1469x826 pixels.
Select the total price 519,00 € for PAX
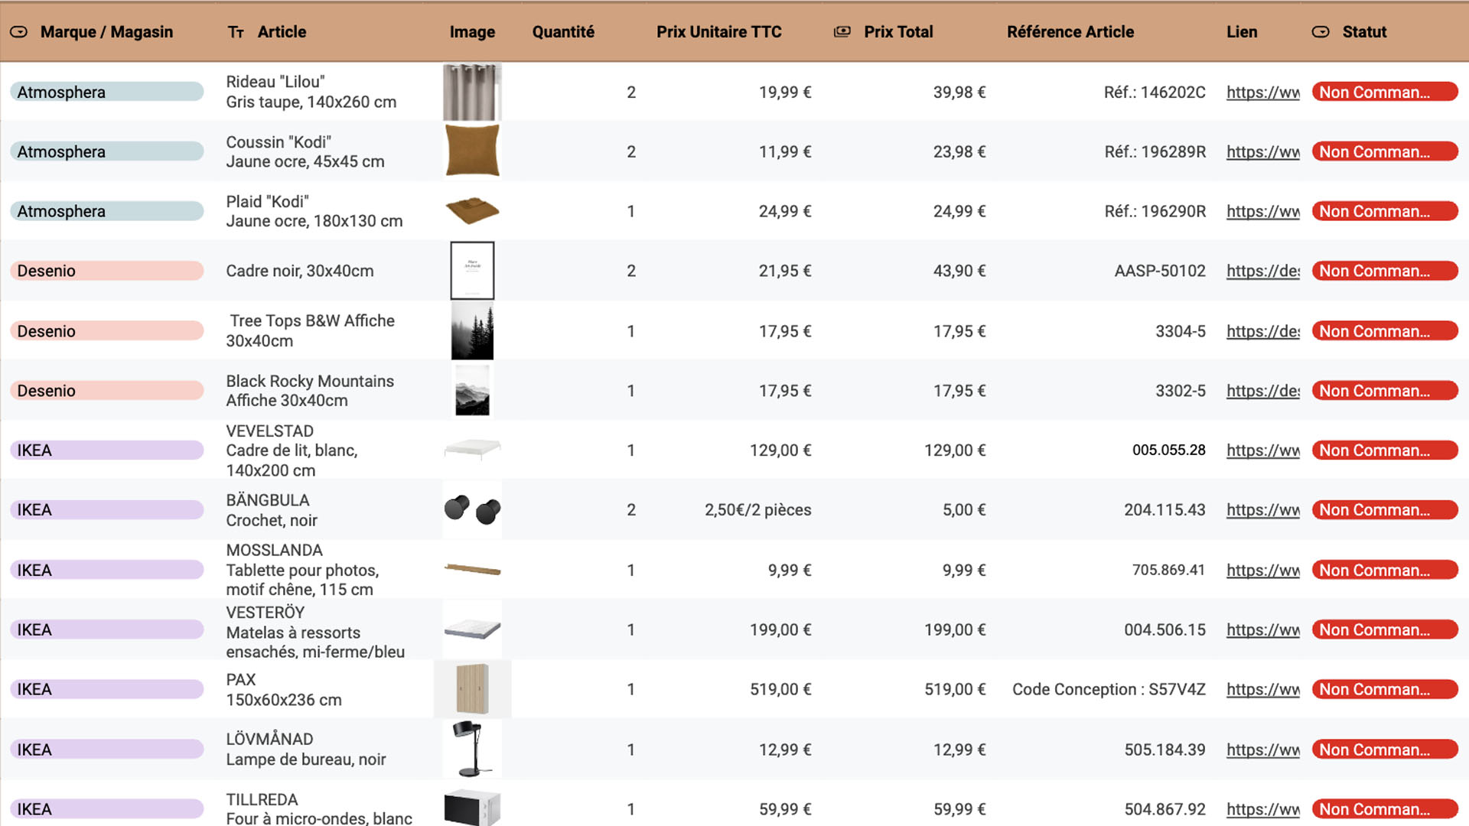coord(955,689)
